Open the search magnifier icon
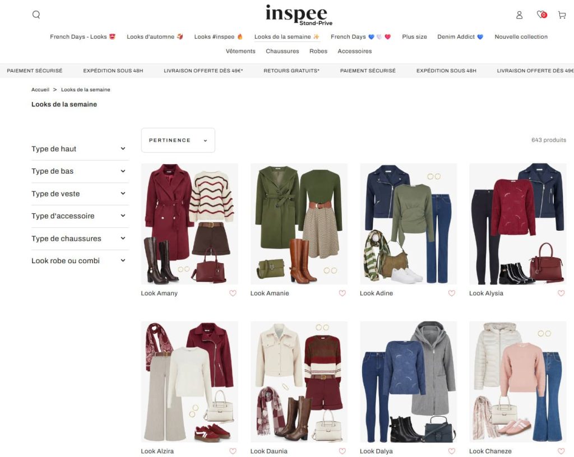 36,15
